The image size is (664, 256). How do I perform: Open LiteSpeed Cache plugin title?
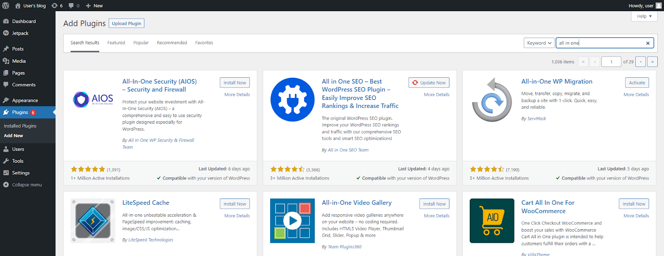click(146, 203)
